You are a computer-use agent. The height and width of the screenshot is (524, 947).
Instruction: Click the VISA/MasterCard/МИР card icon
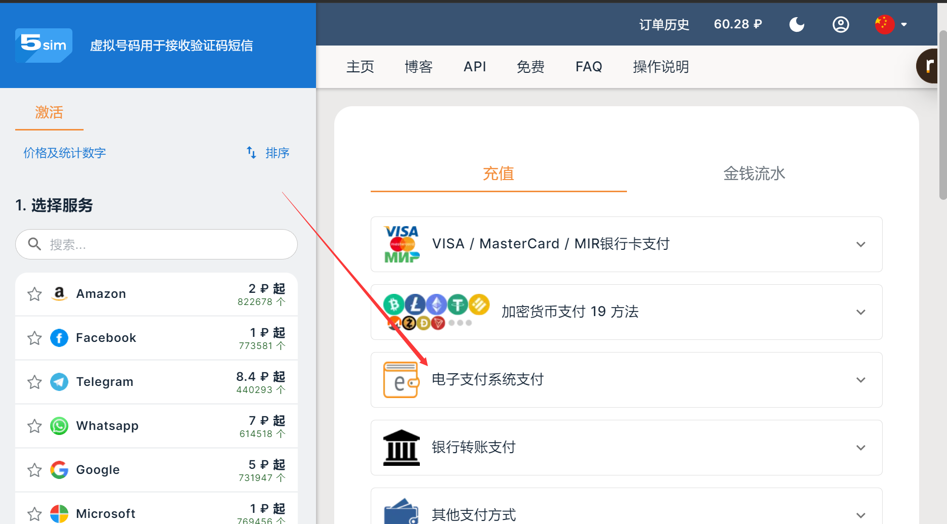tap(402, 244)
